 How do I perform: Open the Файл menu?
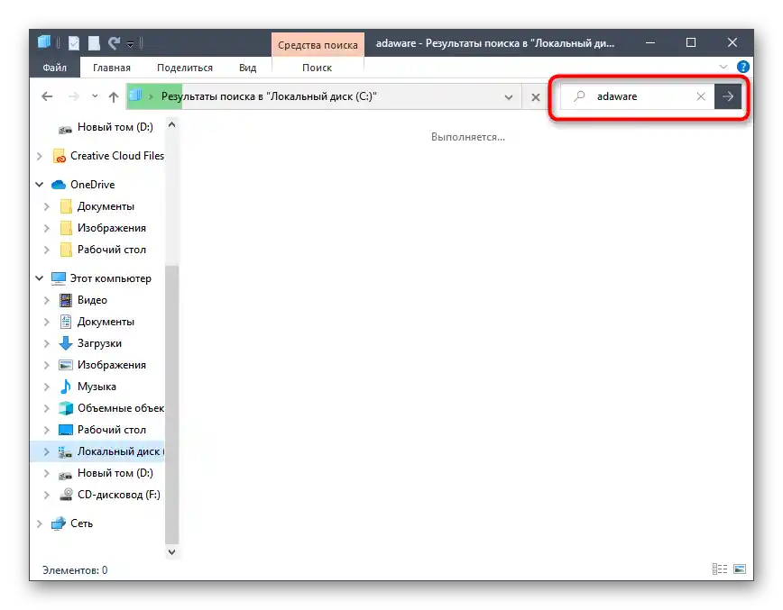(x=54, y=68)
